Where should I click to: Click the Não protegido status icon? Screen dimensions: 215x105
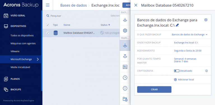coord(102,33)
